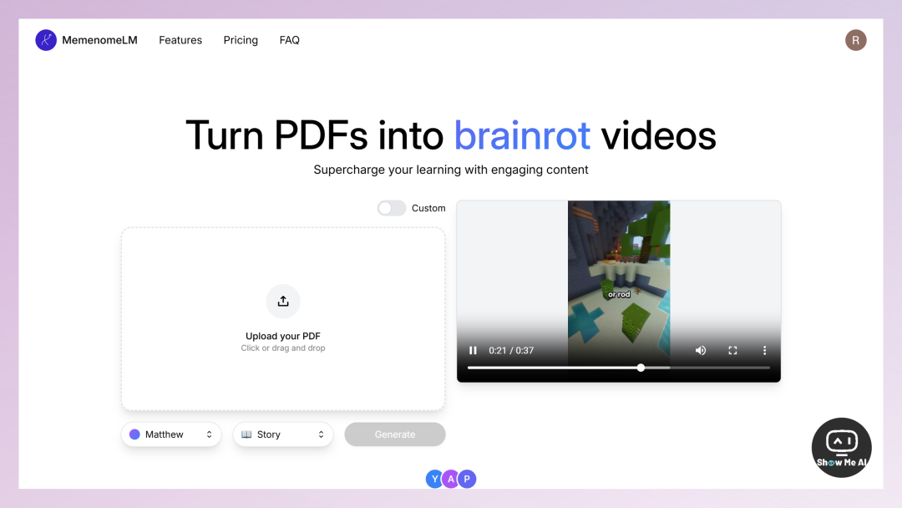Open the Matthew voice dropdown
Image resolution: width=902 pixels, height=508 pixels.
tap(171, 434)
